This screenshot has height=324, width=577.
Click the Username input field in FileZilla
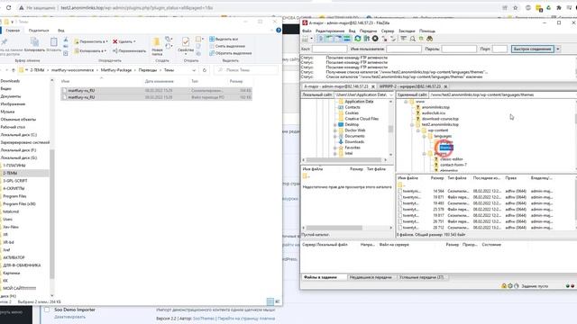404,49
